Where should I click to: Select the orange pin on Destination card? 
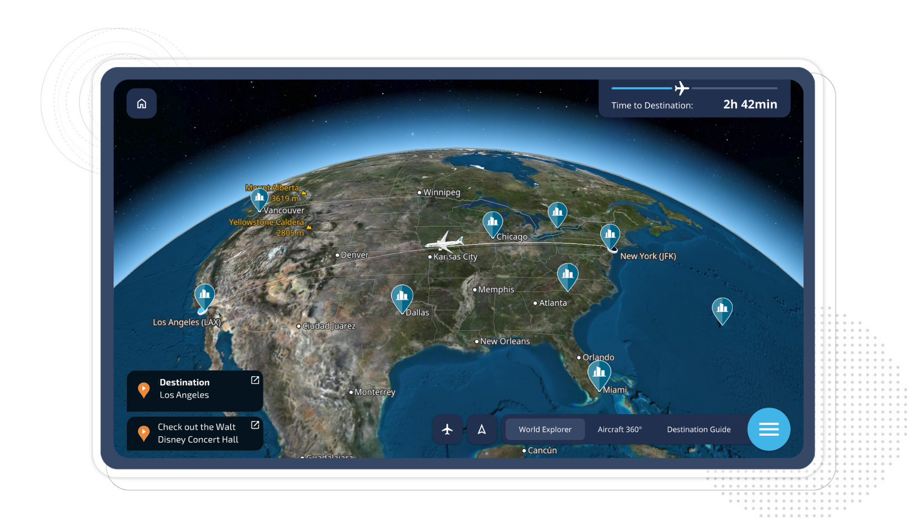pyautogui.click(x=144, y=390)
